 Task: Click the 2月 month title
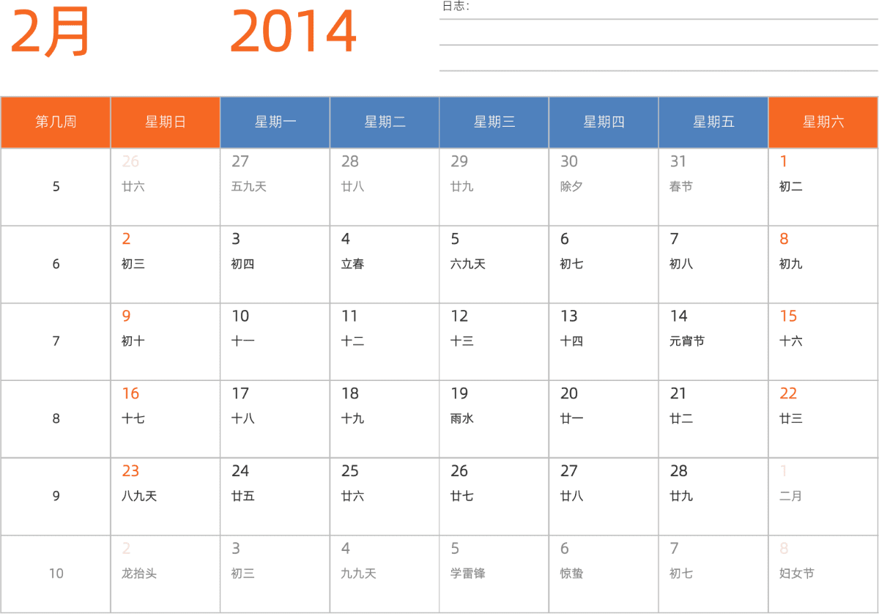coord(50,32)
